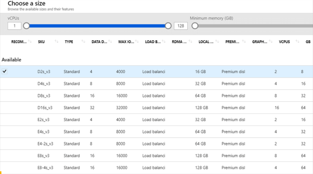Select the E8-4s_v3 size row
Image resolution: width=313 pixels, height=174 pixels.
coord(156,168)
